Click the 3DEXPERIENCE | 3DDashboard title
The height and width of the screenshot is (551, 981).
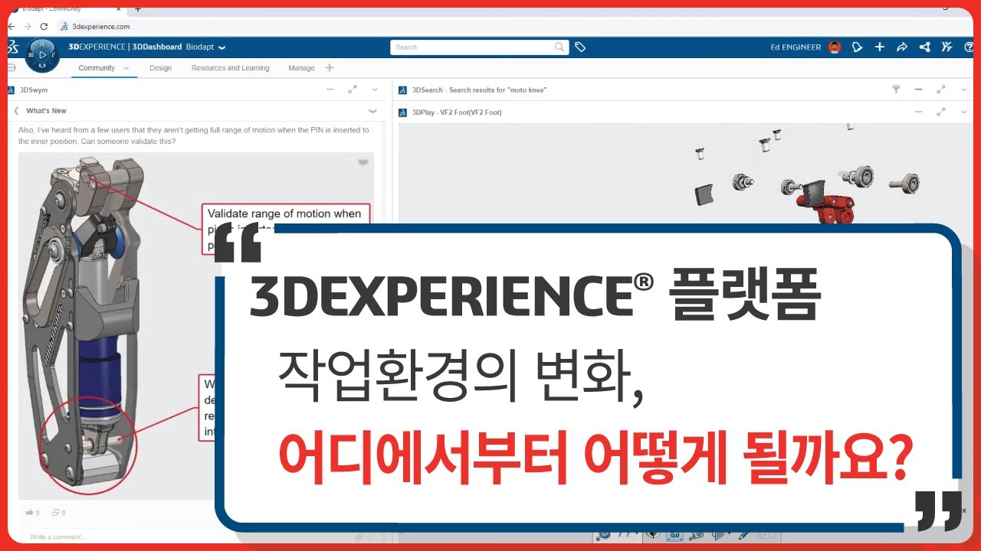coord(125,47)
